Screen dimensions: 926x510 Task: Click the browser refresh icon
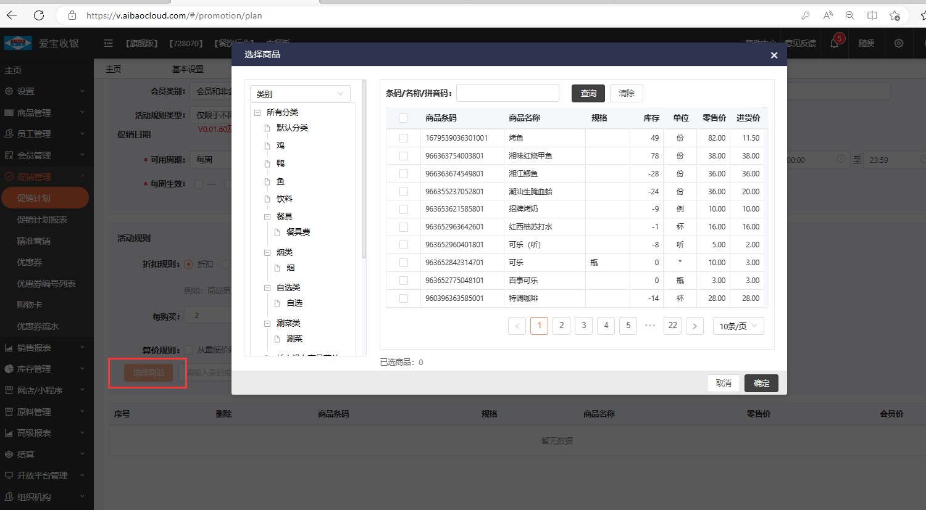click(39, 15)
